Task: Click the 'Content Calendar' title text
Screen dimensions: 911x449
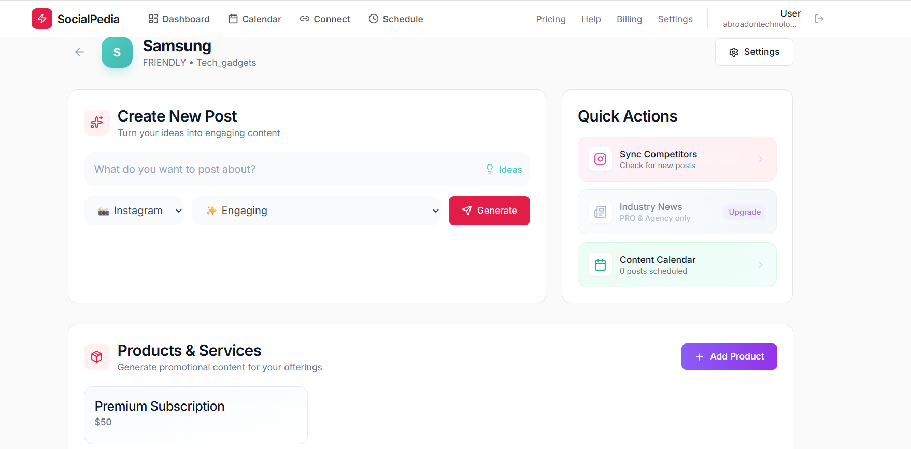Action: click(658, 260)
